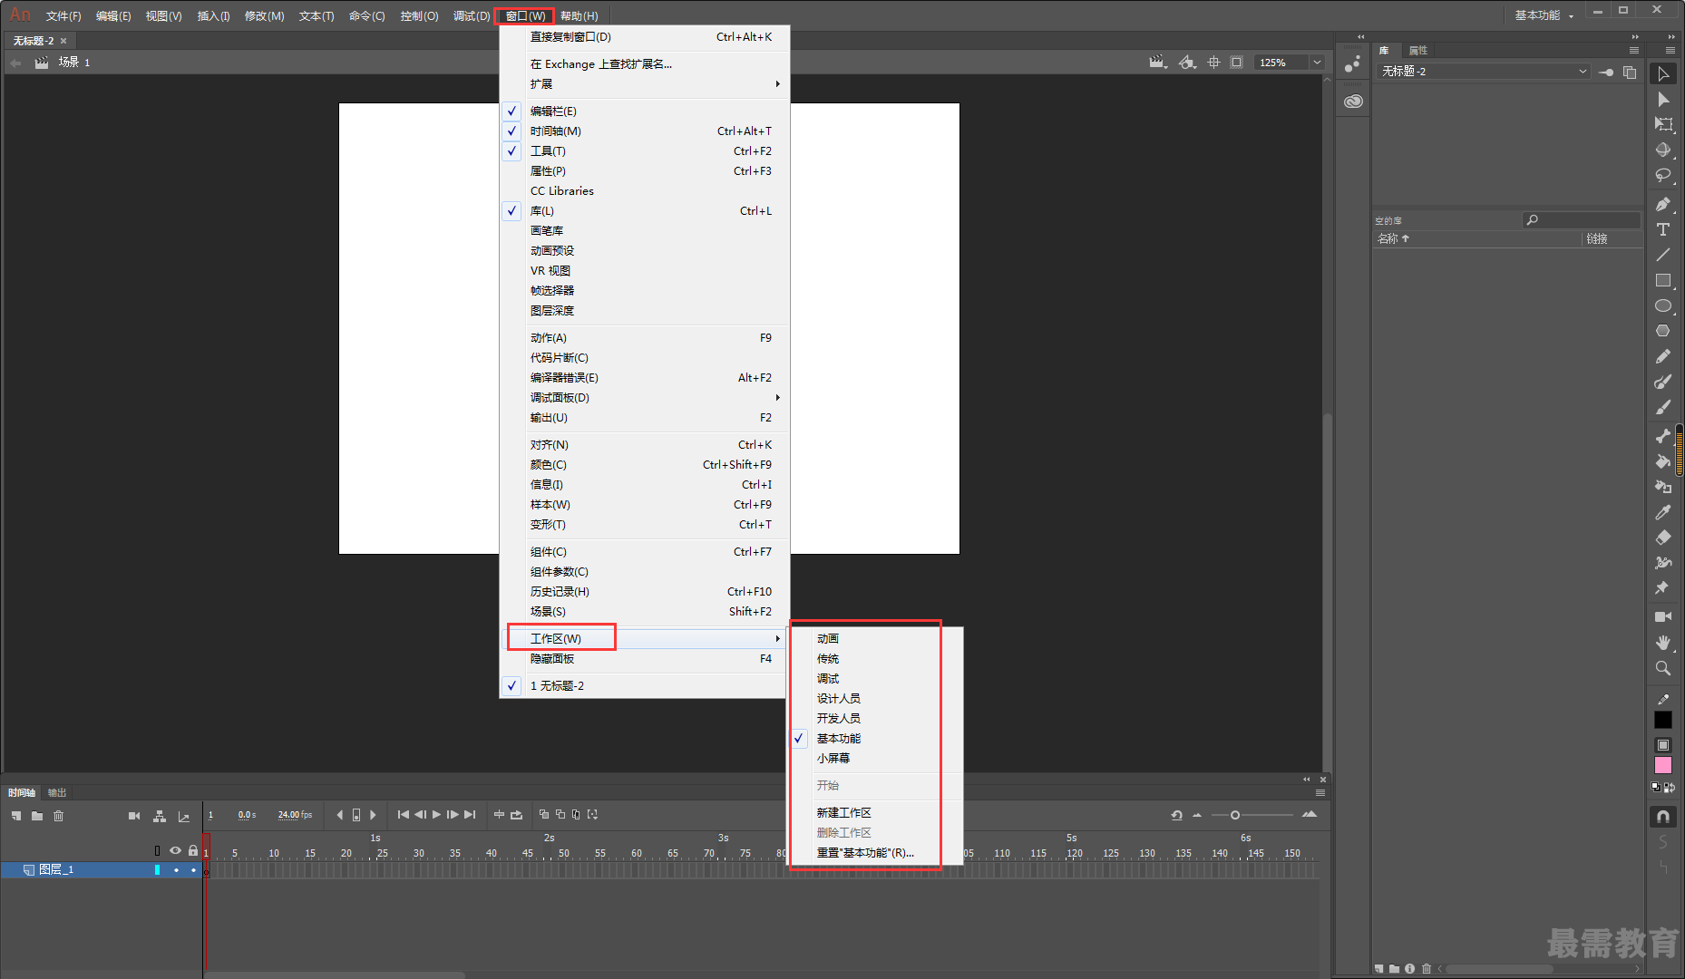Pin the current library
This screenshot has width=1685, height=979.
coord(1606,72)
